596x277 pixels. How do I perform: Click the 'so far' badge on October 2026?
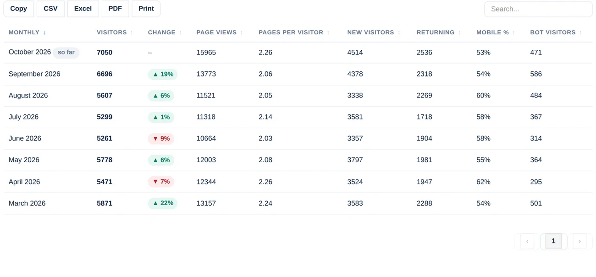pos(66,53)
